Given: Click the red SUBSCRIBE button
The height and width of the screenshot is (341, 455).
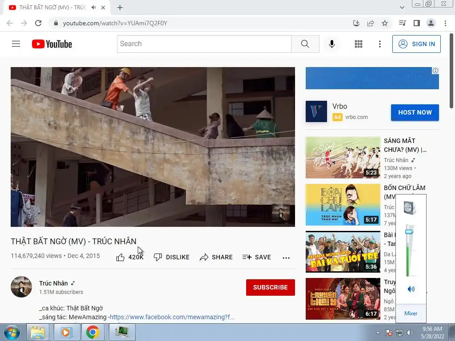Looking at the screenshot, I should (271, 287).
